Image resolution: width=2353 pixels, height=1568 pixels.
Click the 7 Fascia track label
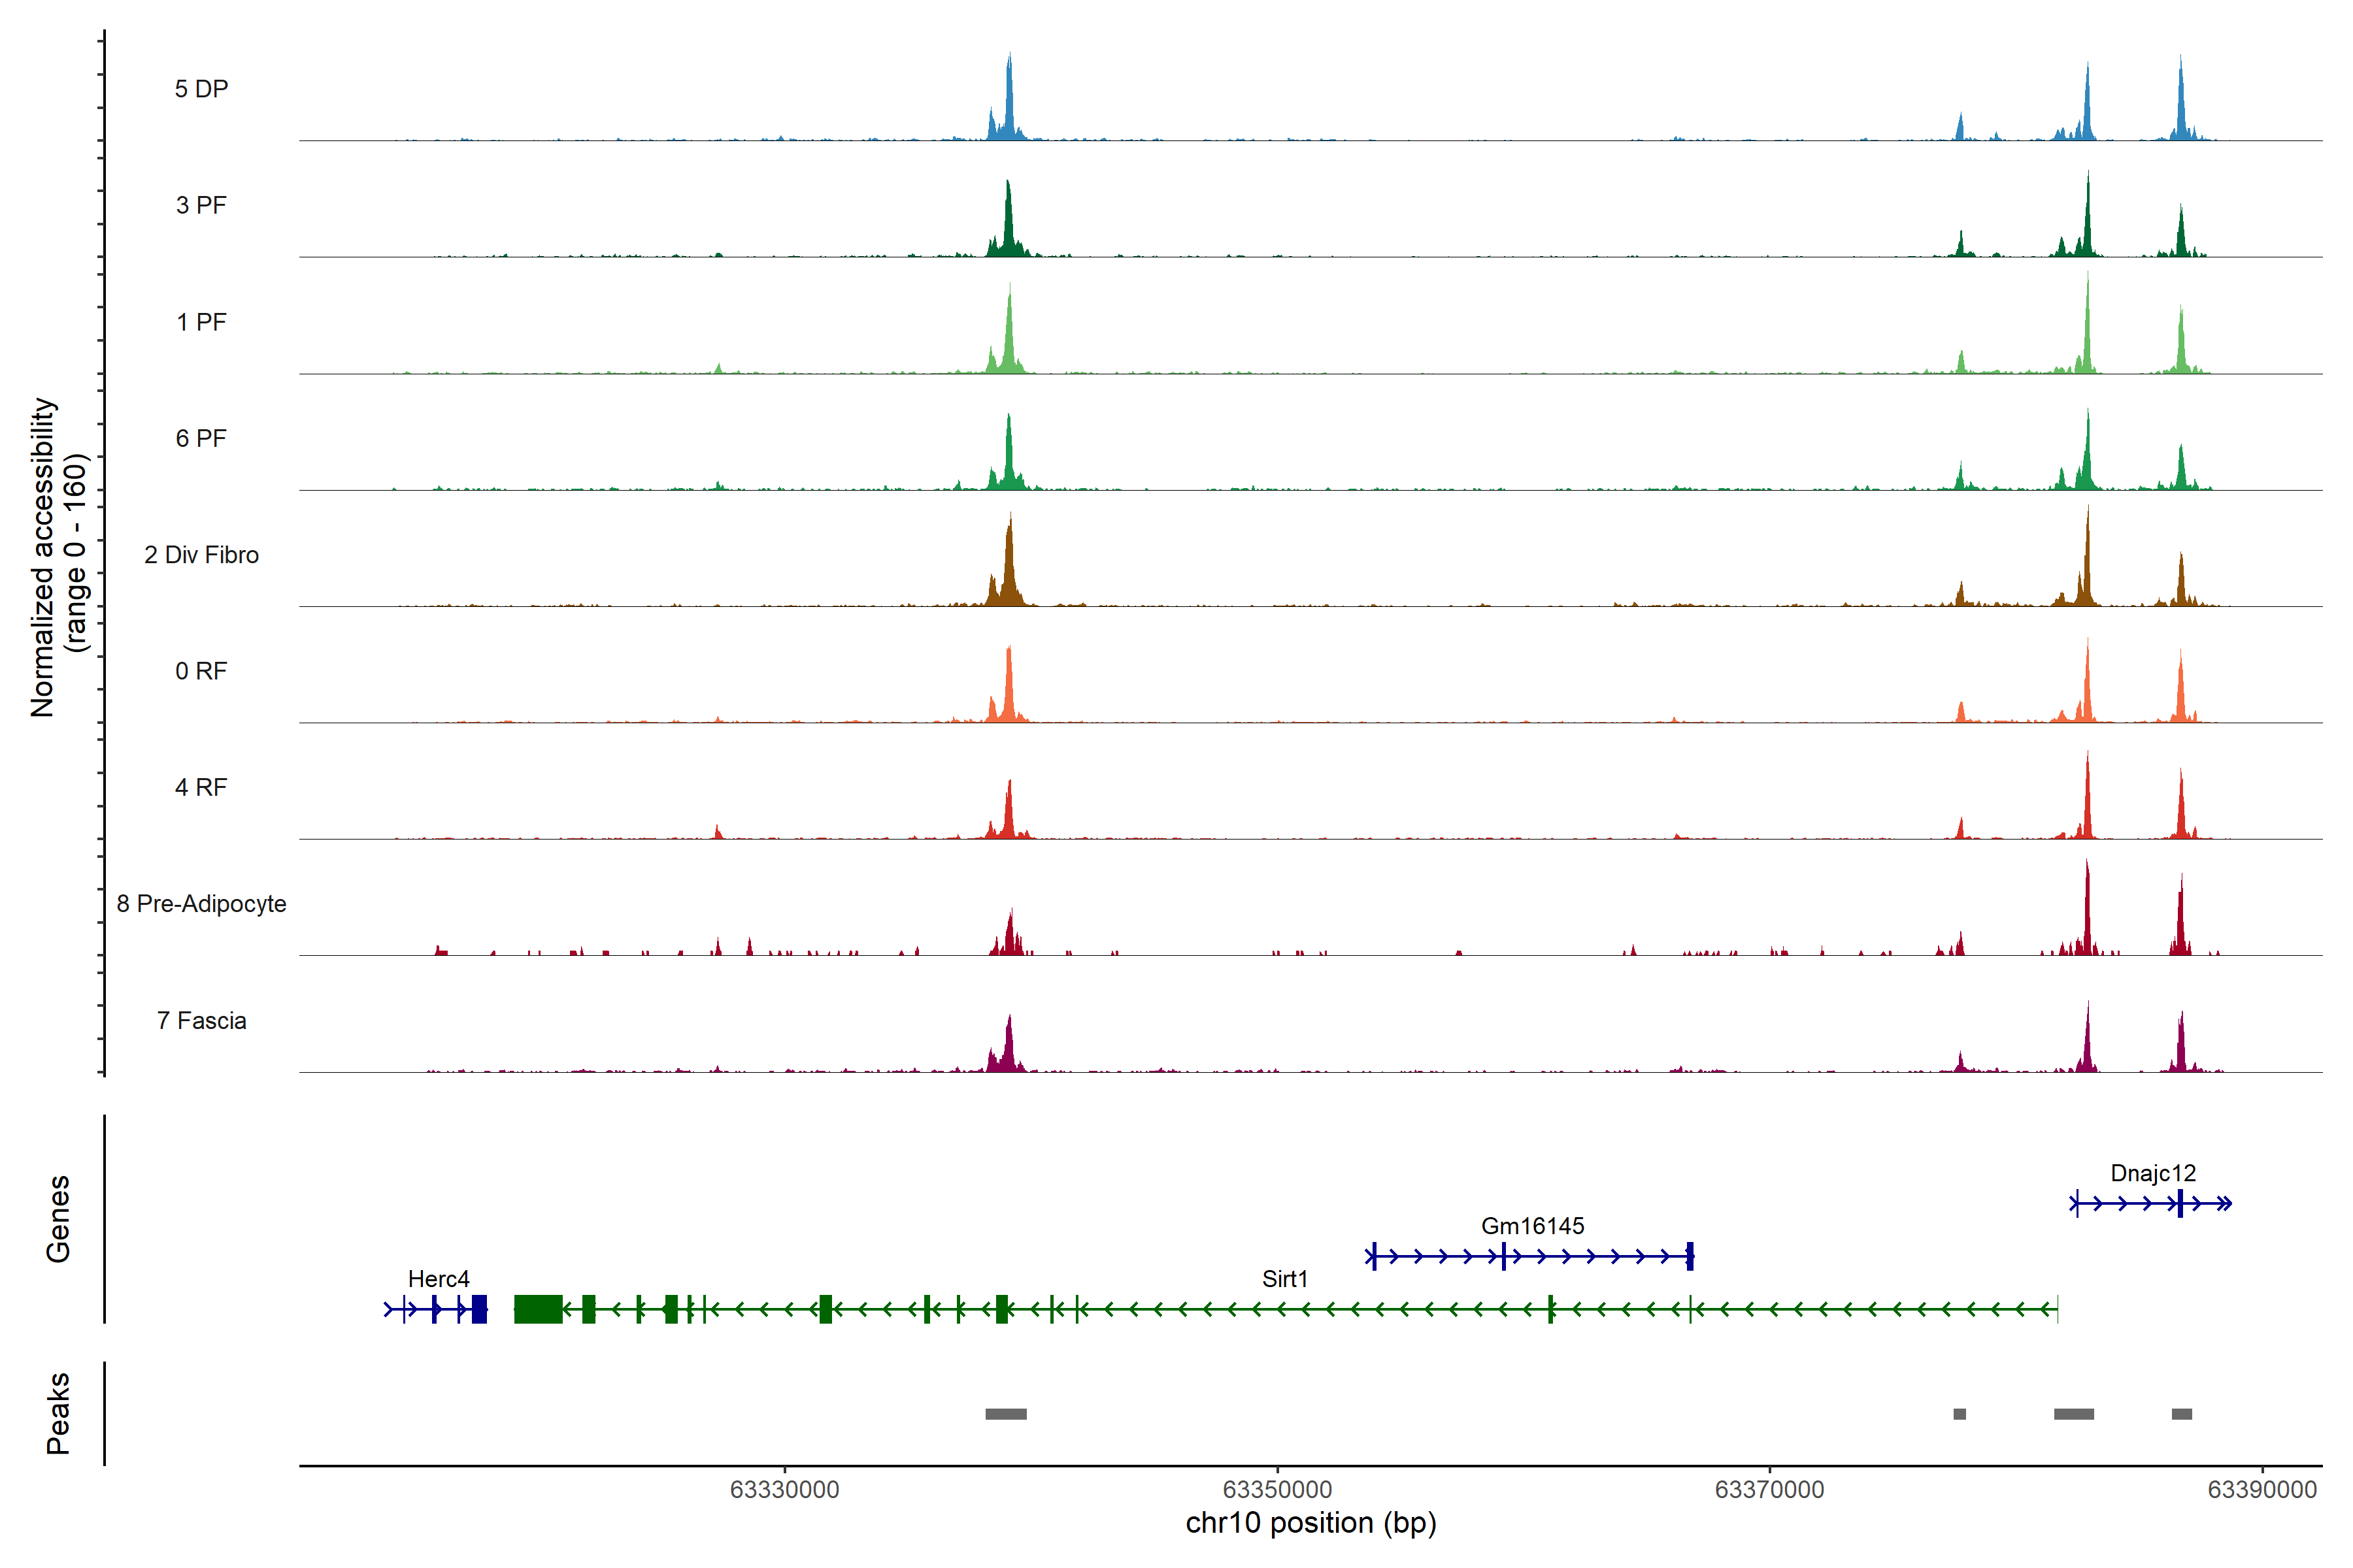point(201,1021)
